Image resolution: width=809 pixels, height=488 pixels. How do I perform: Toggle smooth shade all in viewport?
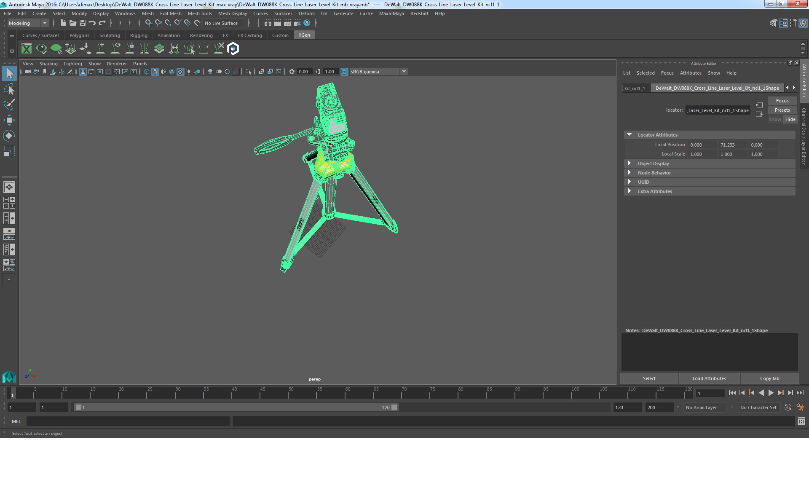click(155, 72)
